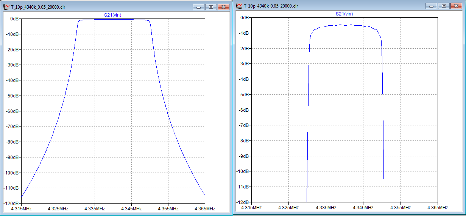Minimize the right plot window
The height and width of the screenshot is (216, 466).
431,6
